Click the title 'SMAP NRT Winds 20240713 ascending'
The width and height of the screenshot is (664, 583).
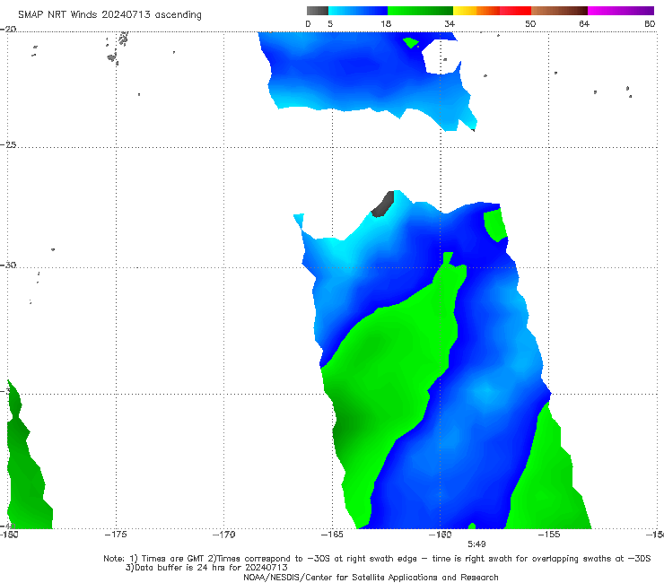(x=109, y=14)
